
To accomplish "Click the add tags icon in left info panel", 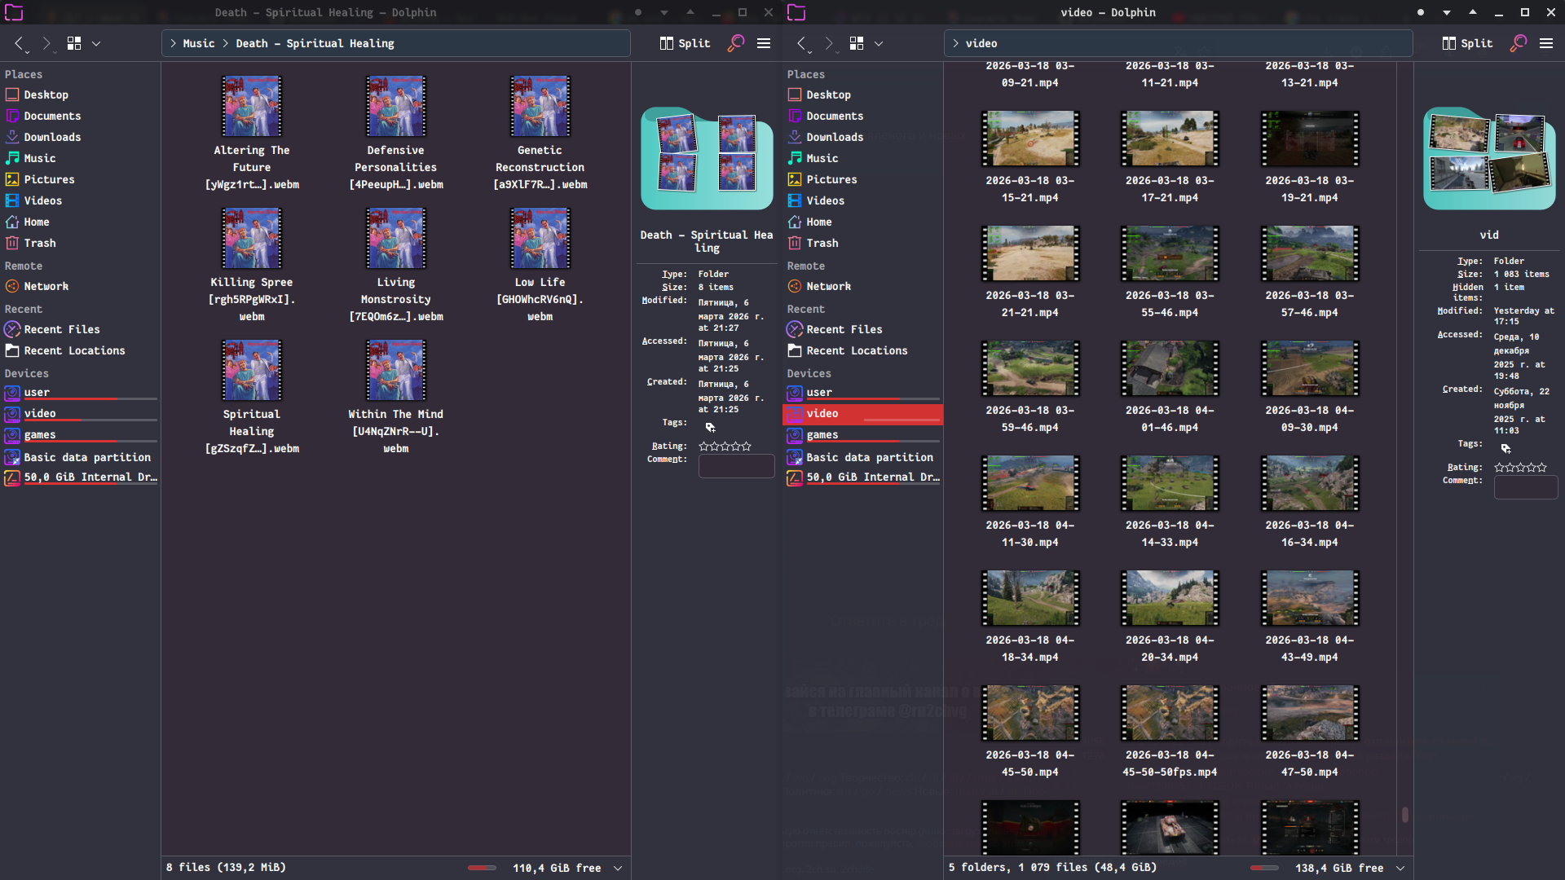I will point(710,427).
